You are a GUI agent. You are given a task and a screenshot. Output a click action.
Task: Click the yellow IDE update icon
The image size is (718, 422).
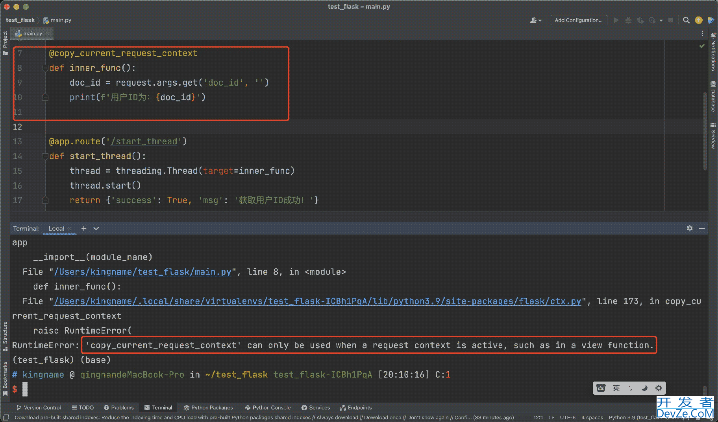[699, 20]
